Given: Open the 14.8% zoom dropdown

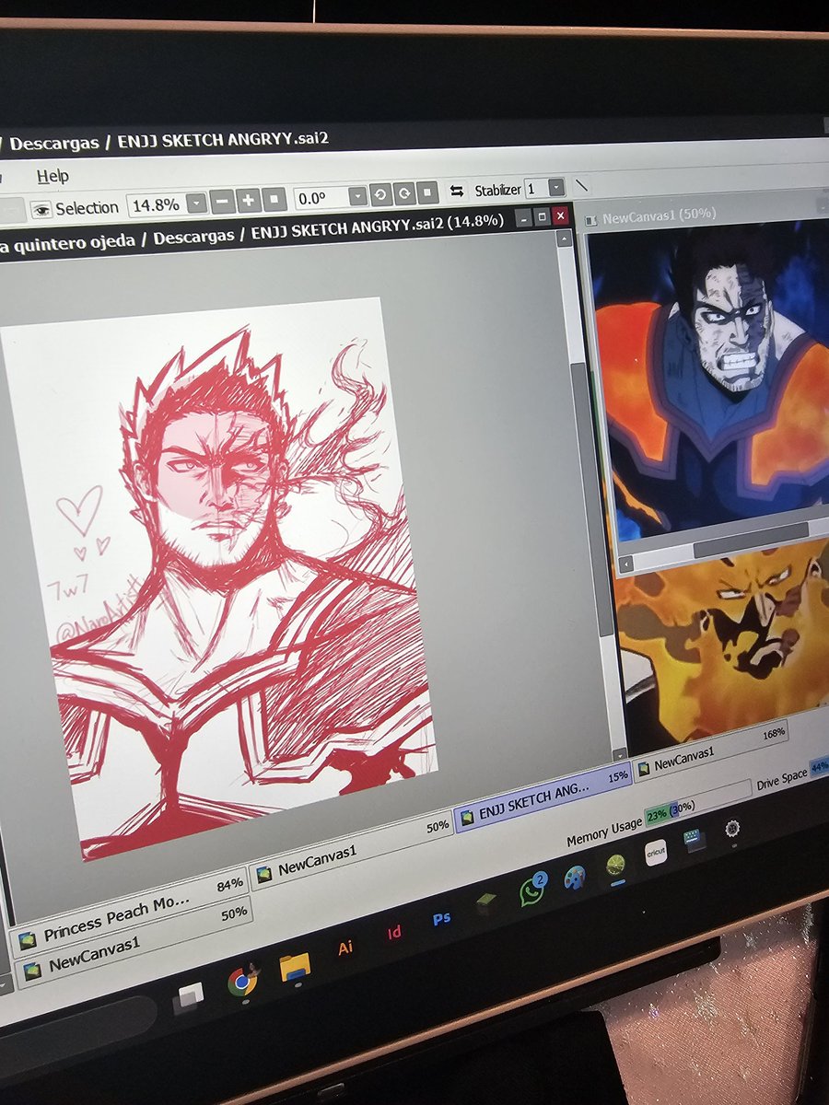Looking at the screenshot, I should click(x=196, y=203).
